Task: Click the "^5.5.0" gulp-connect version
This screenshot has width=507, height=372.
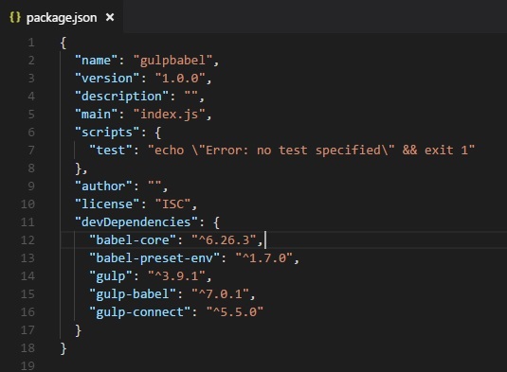Action: click(235, 312)
